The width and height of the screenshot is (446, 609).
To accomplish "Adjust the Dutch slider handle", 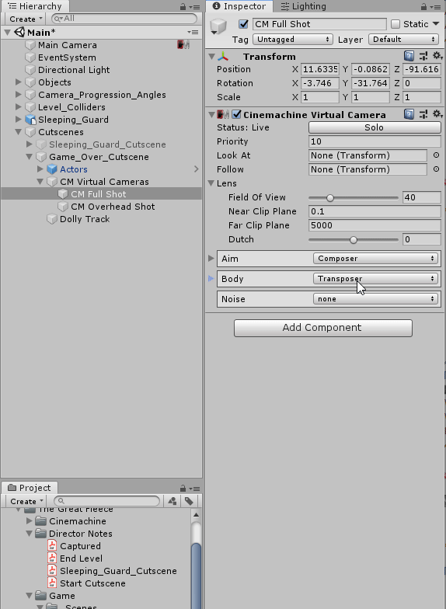I will pyautogui.click(x=353, y=239).
